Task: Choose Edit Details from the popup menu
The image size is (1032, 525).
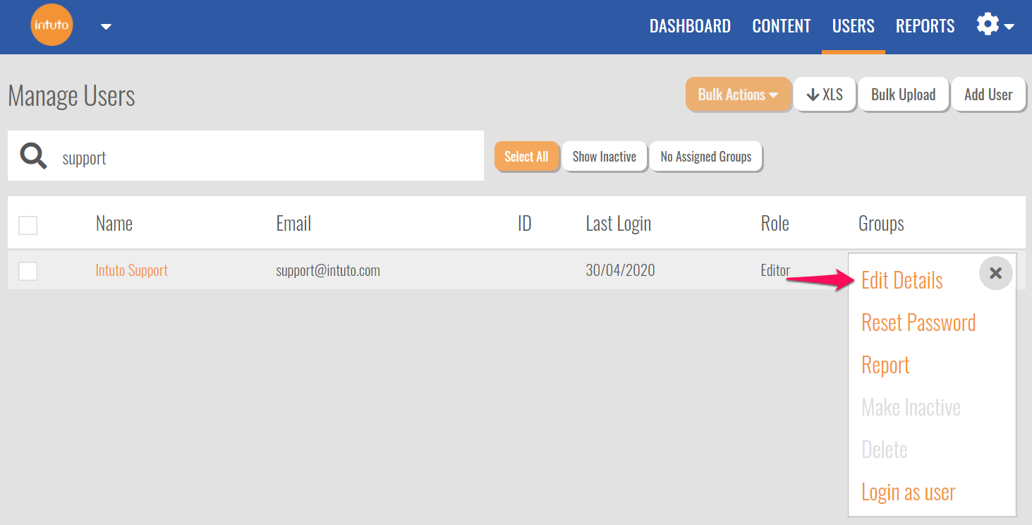Action: point(902,280)
